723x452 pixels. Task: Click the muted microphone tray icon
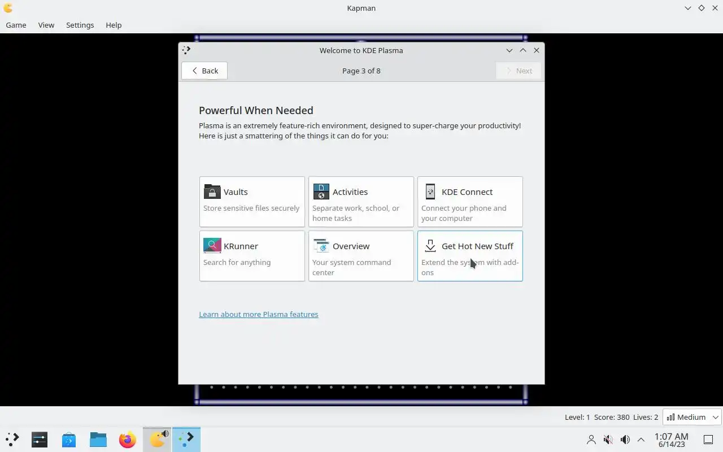click(x=608, y=439)
